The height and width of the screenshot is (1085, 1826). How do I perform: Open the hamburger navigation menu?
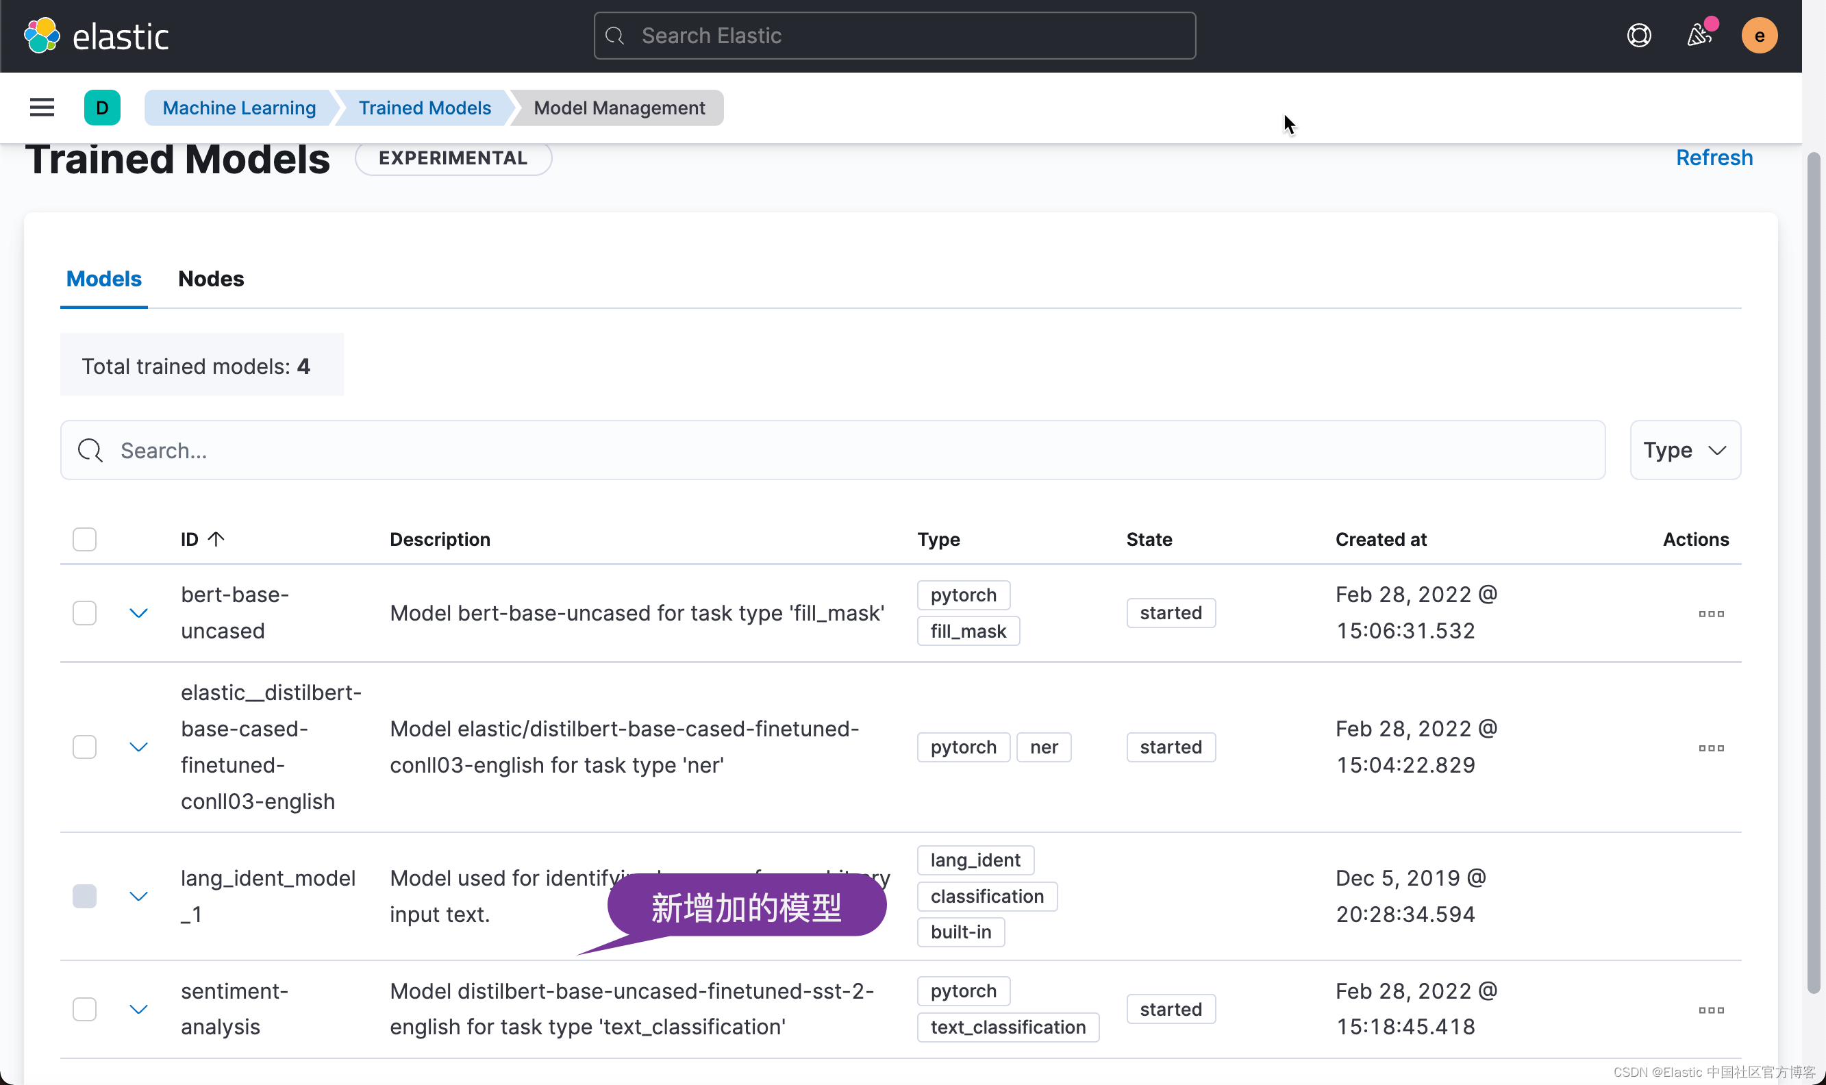pyautogui.click(x=42, y=108)
